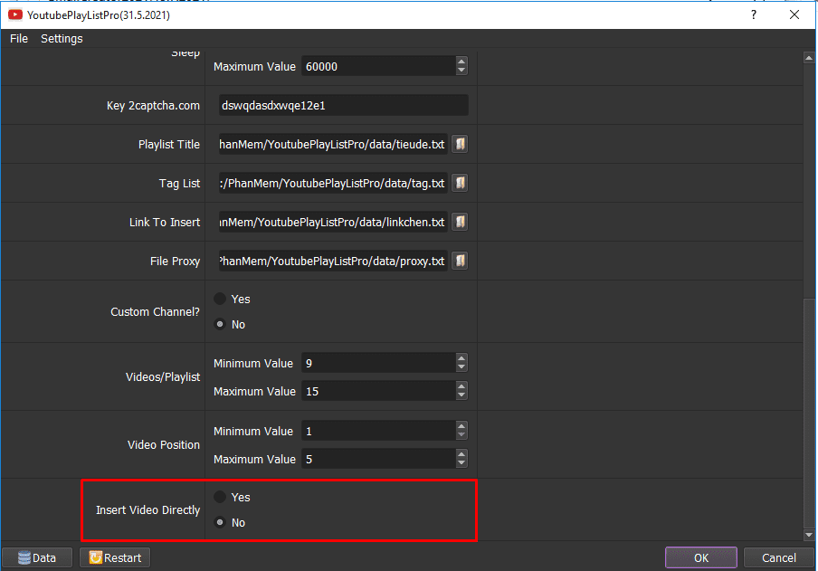Screen dimensions: 818x571
Task: Click the help question mark in title bar
Action: 754,14
